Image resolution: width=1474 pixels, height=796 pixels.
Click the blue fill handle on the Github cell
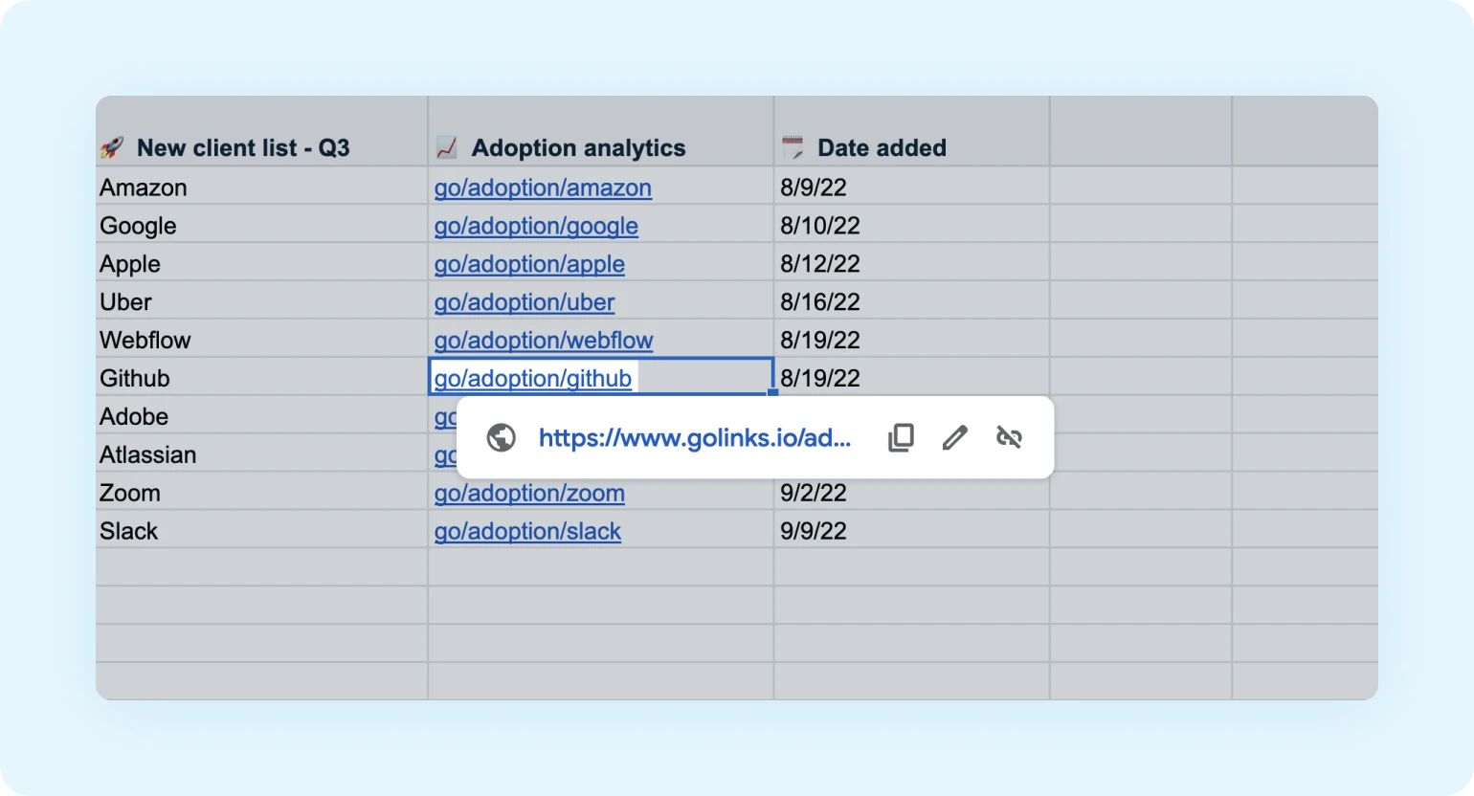[771, 394]
